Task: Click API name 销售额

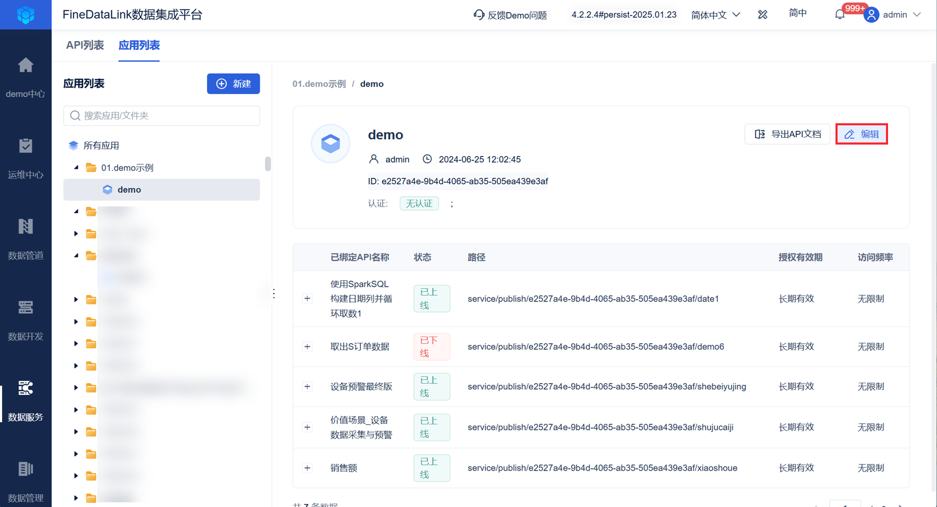Action: coord(344,468)
